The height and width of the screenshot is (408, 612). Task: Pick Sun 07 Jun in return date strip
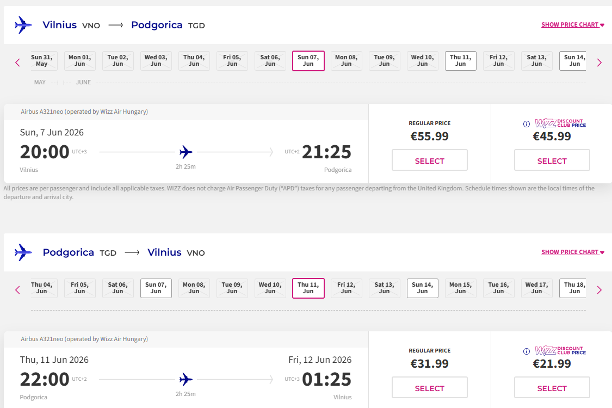156,288
